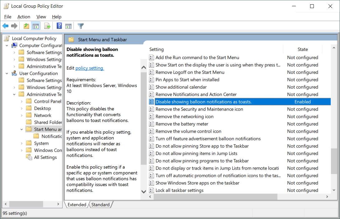
Task: Select the All Settings tree icon
Action: tap(29, 157)
